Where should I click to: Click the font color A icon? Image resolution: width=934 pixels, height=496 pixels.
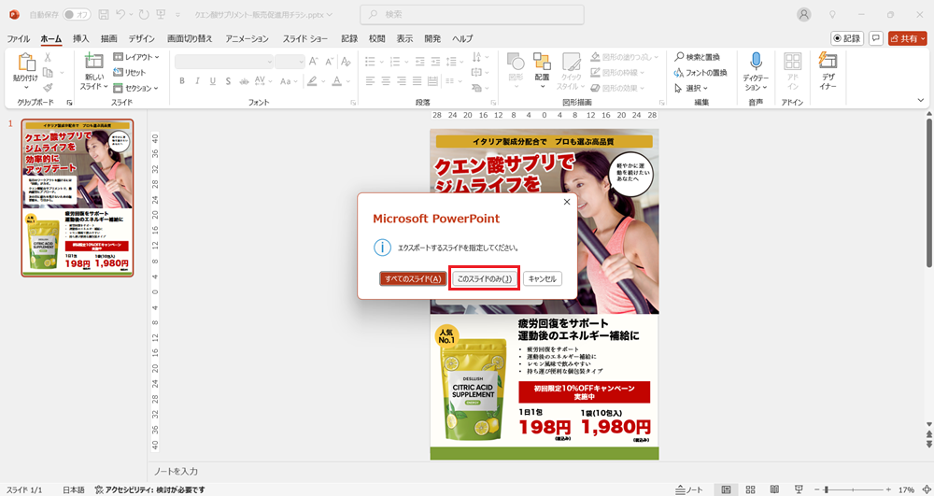[x=336, y=81]
